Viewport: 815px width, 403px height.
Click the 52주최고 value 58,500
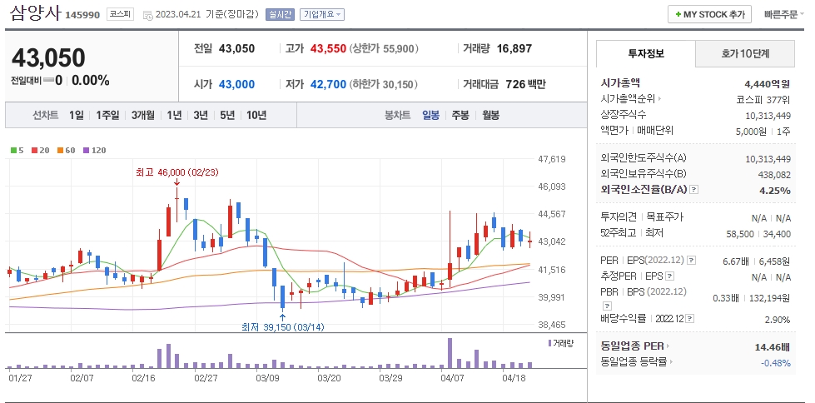[x=739, y=234]
